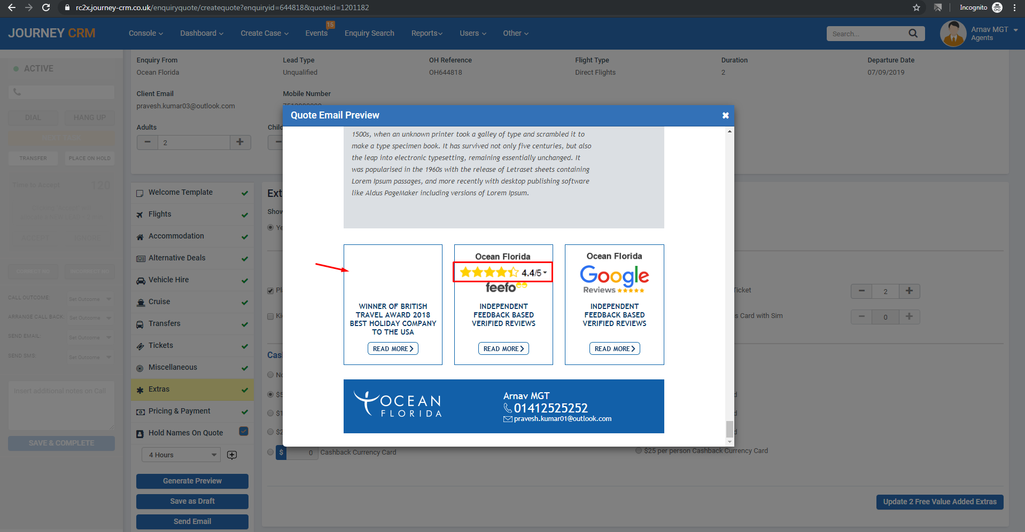The height and width of the screenshot is (532, 1025).
Task: Decrease Adults count with minus button
Action: [x=147, y=142]
